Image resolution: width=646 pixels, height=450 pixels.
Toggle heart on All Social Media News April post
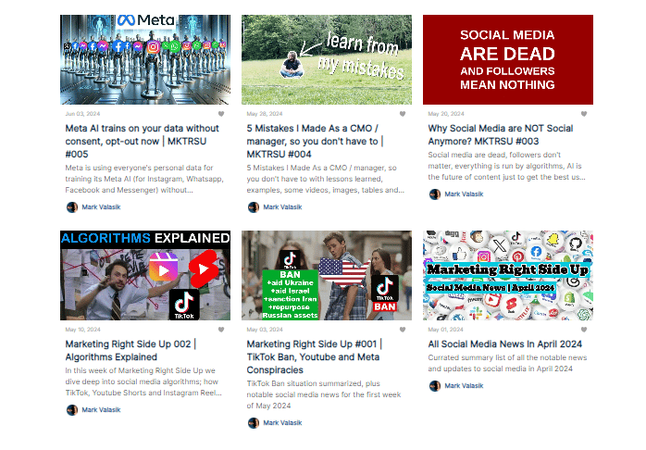click(584, 330)
